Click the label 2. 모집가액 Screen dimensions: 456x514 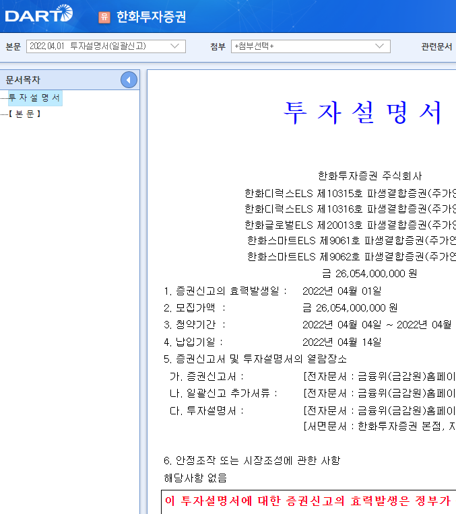click(x=195, y=308)
